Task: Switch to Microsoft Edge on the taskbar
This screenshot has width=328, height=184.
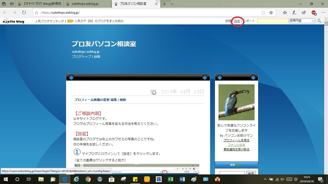Action: pyautogui.click(x=65, y=179)
